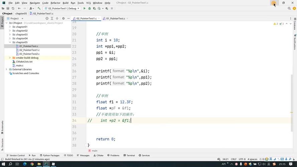Reload files with the sync icon
This screenshot has height=167, width=297.
13,8
